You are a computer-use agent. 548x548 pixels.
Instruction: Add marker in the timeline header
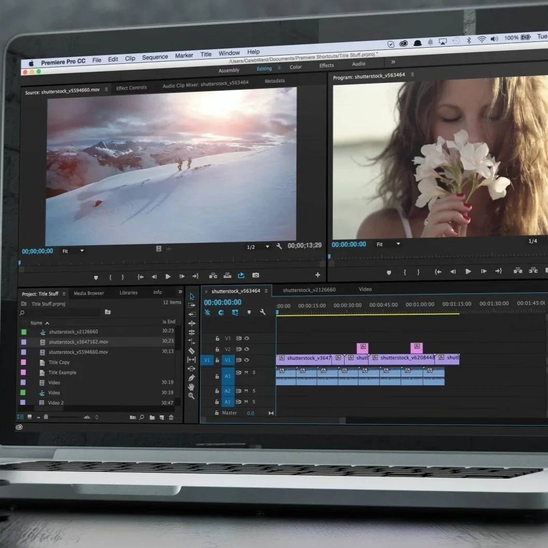tap(249, 312)
